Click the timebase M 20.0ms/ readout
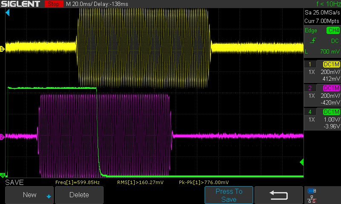This screenshot has width=341, height=204. 80,4
